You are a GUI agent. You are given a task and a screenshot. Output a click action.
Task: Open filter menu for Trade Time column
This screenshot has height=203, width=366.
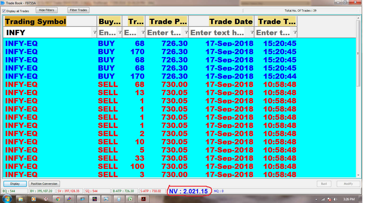click(295, 32)
